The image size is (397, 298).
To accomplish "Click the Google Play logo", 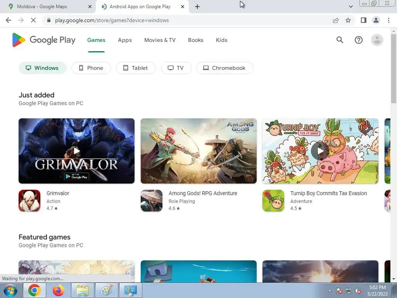I will (x=44, y=40).
